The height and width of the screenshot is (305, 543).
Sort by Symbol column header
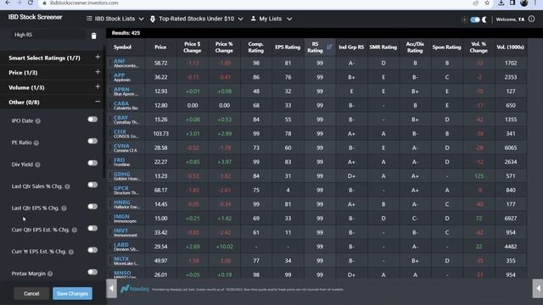click(x=122, y=47)
